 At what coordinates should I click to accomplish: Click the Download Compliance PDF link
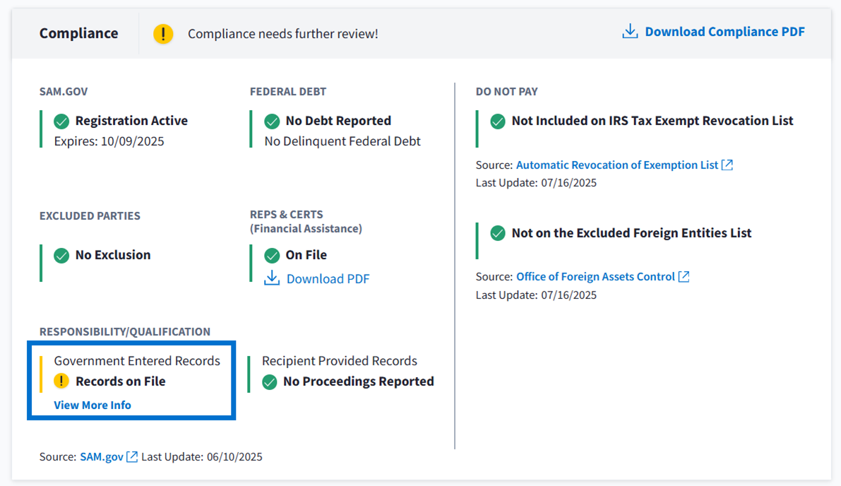pos(724,32)
